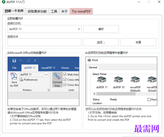
Task: Click the doPDF app logo in title bar
Action: pos(3,2)
